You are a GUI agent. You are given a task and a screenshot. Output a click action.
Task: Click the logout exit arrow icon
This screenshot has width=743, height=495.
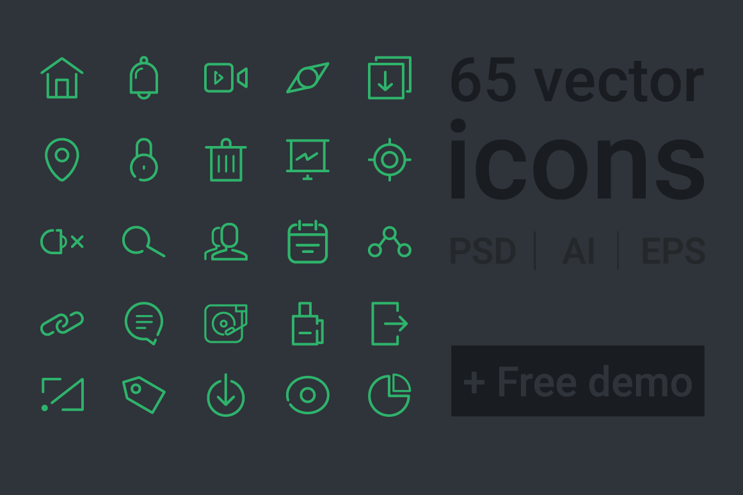390,323
